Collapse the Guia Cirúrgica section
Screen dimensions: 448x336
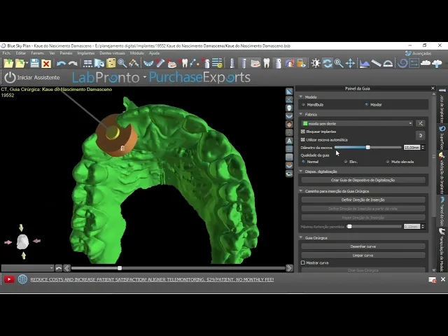coord(301,237)
